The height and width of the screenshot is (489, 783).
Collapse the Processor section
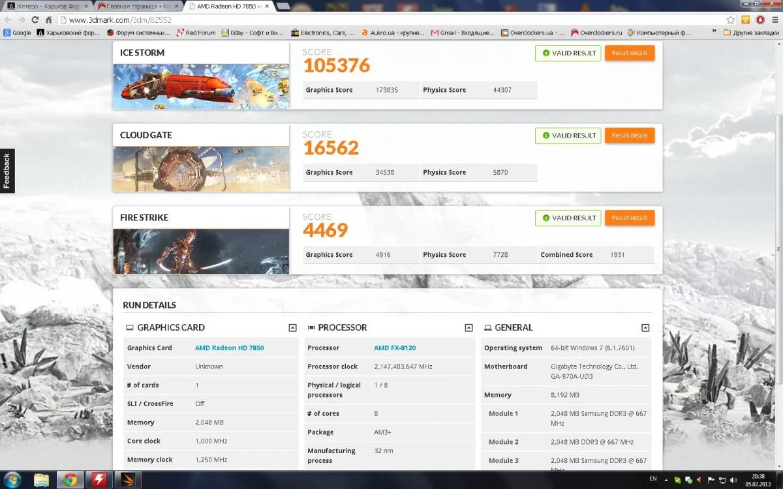click(x=468, y=328)
